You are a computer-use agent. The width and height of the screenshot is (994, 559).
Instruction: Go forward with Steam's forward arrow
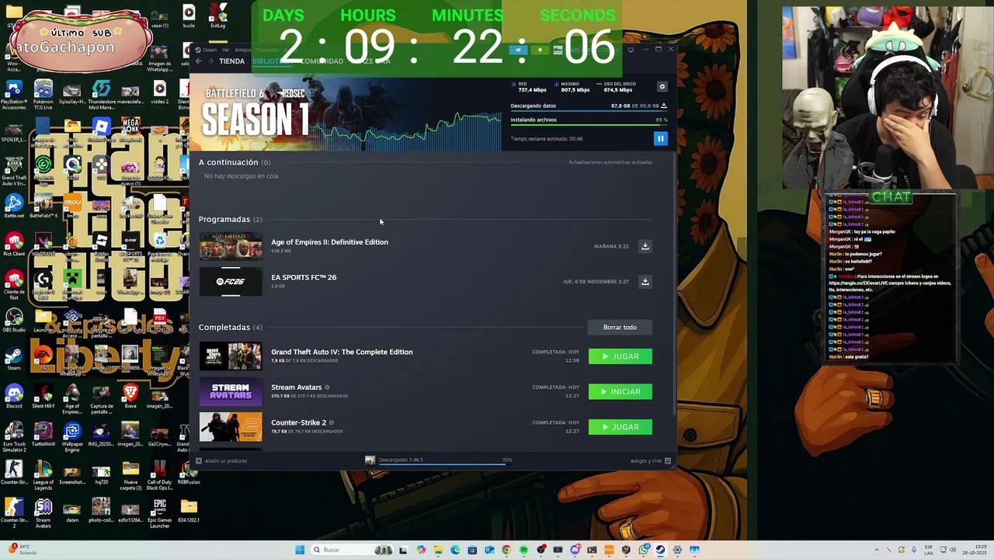coord(210,61)
